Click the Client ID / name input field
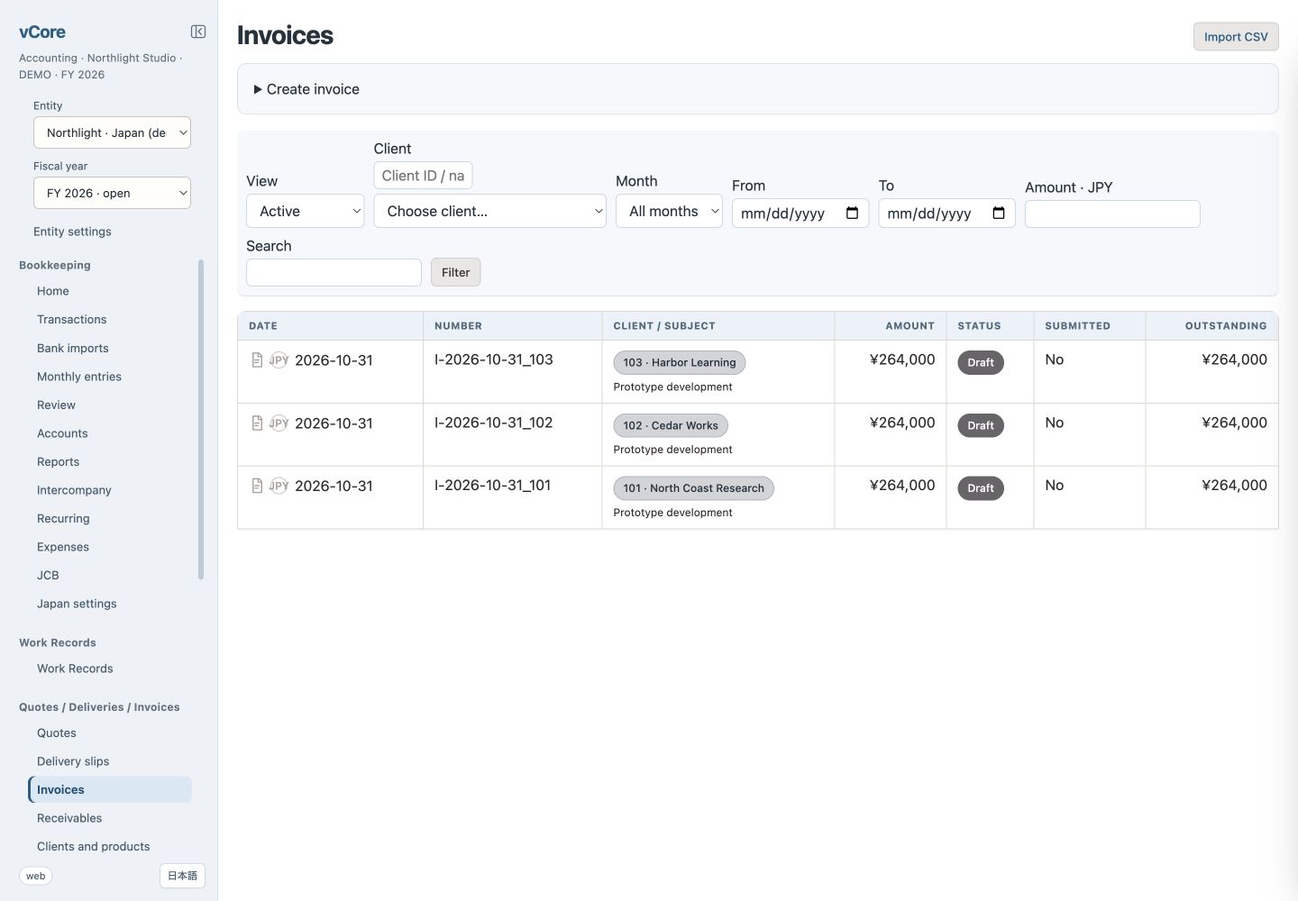 [x=423, y=176]
